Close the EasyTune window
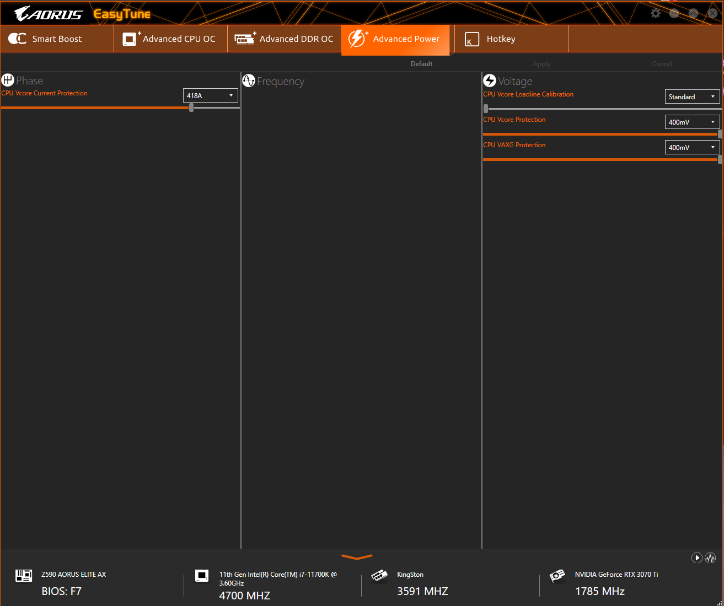Viewport: 724px width, 606px height. [x=712, y=13]
